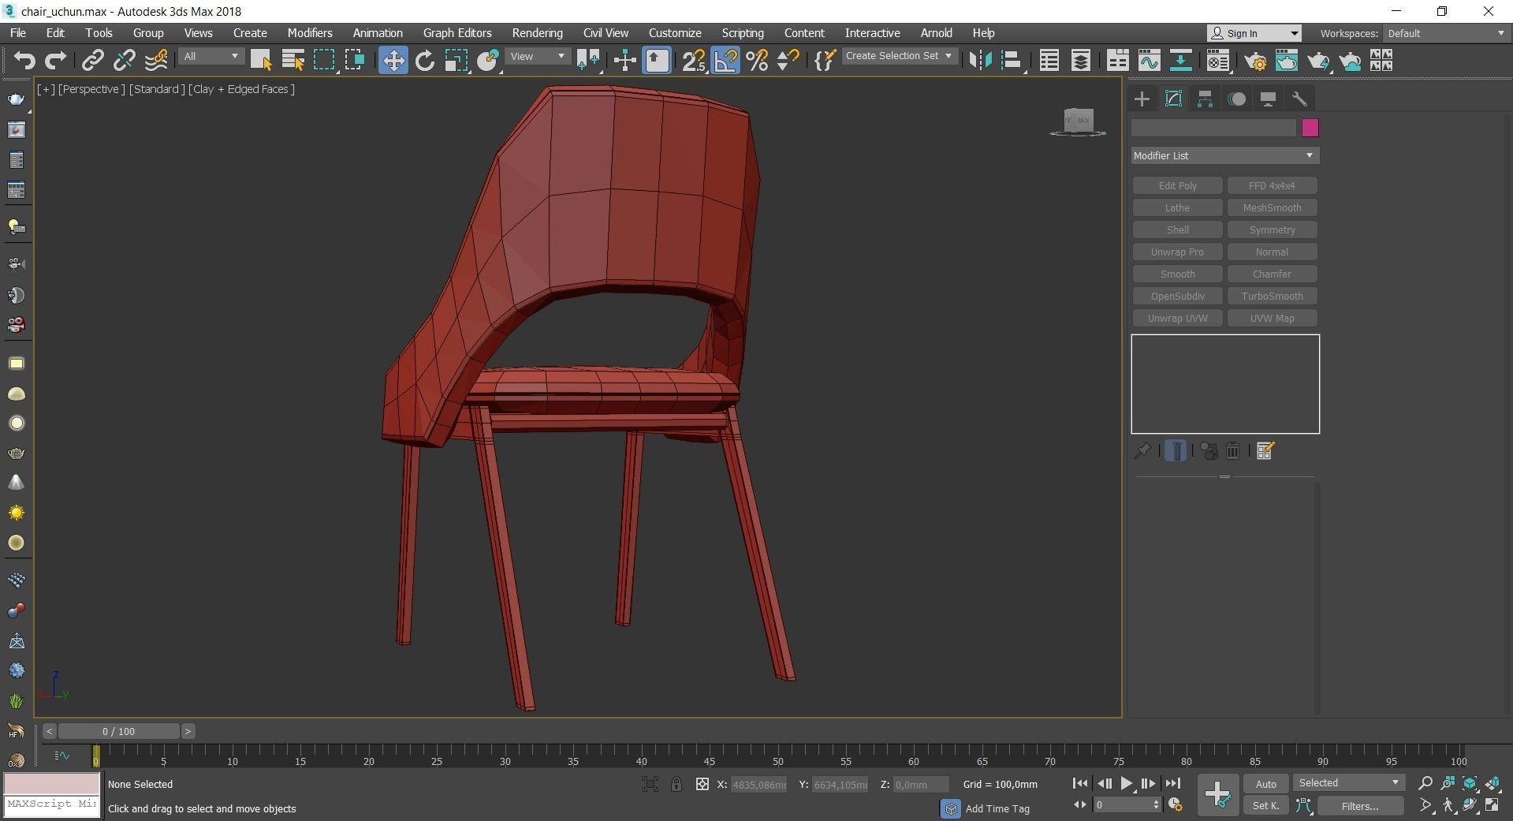Open the Modifiers menu
The height and width of the screenshot is (821, 1513).
[310, 33]
